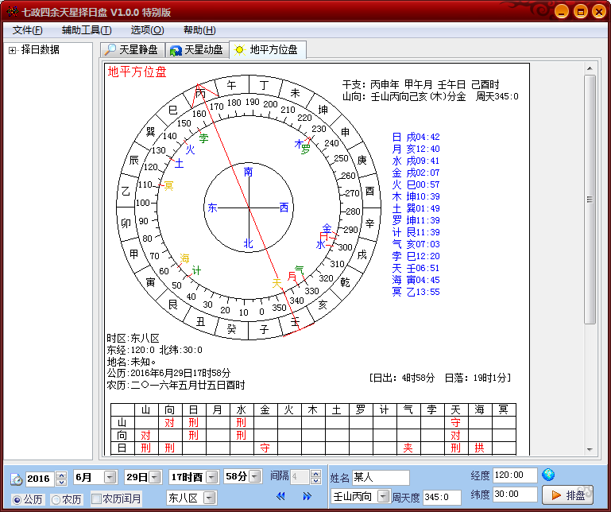Decrease the year with stepper down arrow
The width and height of the screenshot is (611, 512).
(61, 483)
